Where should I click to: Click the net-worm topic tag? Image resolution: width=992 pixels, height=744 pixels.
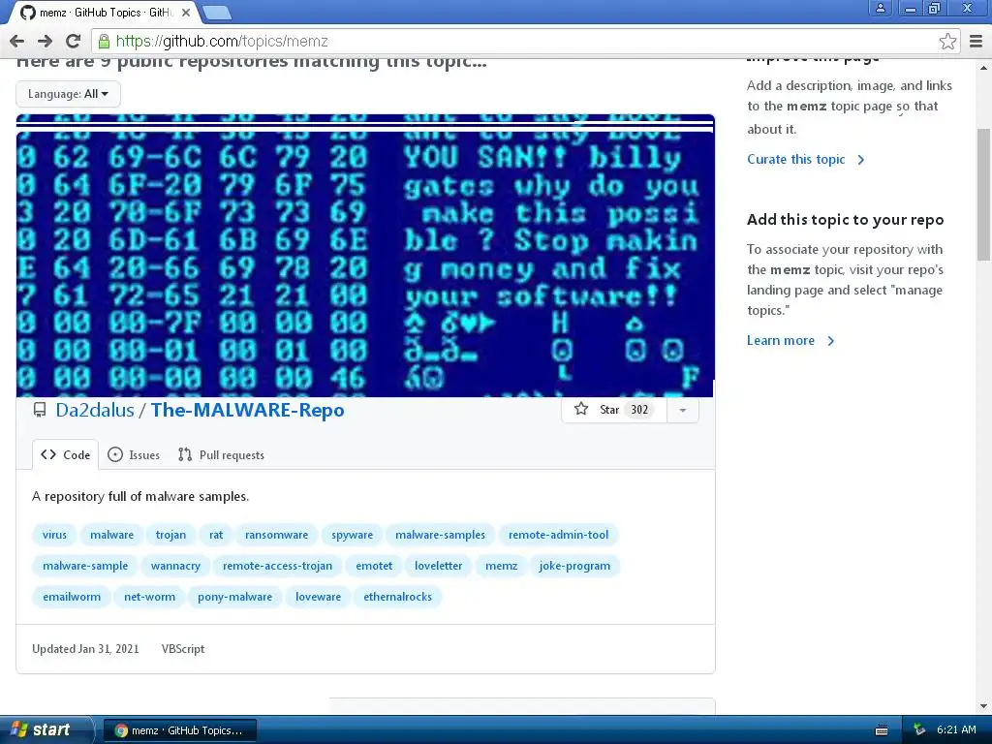pyautogui.click(x=149, y=597)
